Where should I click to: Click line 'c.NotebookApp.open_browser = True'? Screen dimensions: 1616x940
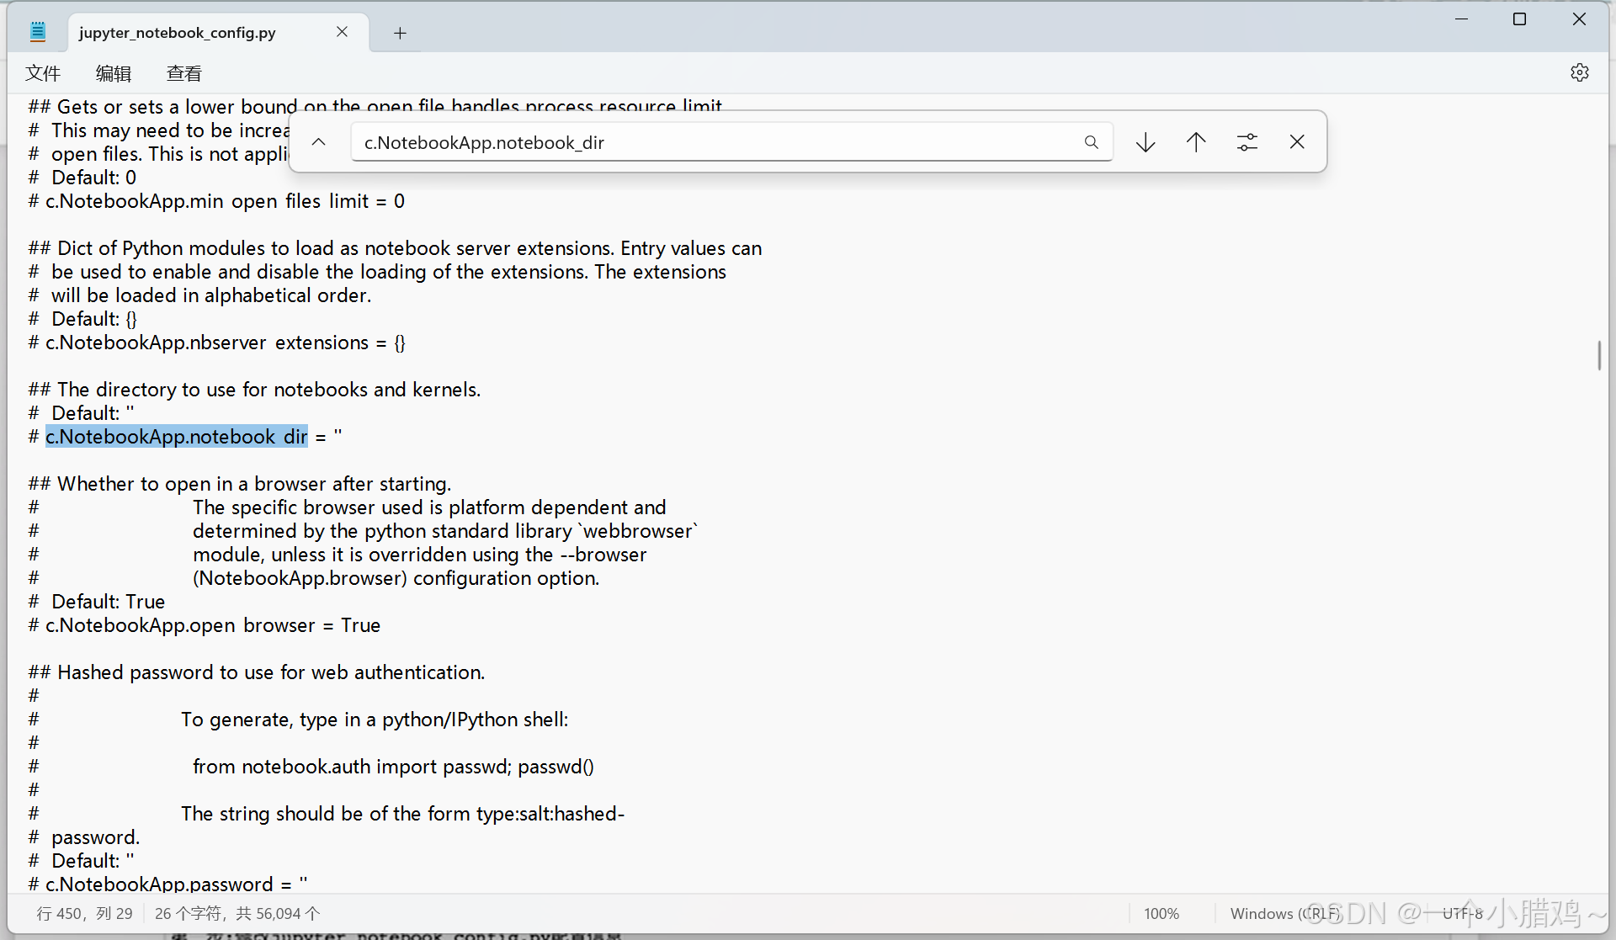coord(204,625)
